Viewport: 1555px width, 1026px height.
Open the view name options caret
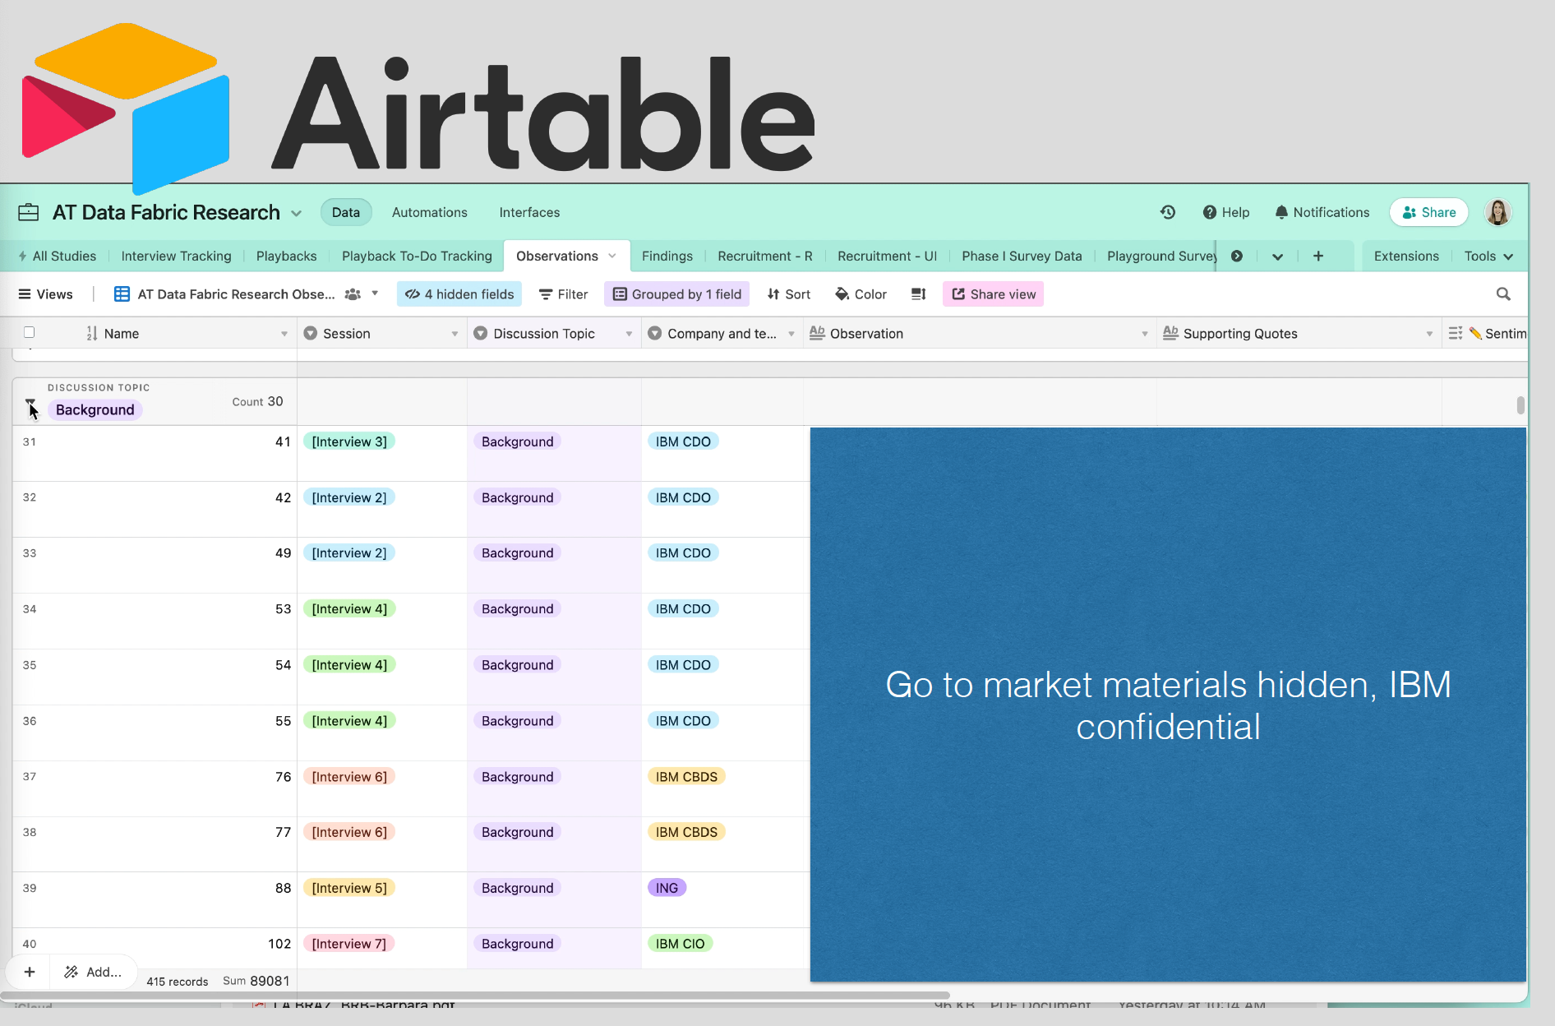coord(375,293)
